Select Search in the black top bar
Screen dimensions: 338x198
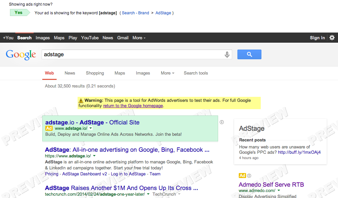tap(24, 38)
